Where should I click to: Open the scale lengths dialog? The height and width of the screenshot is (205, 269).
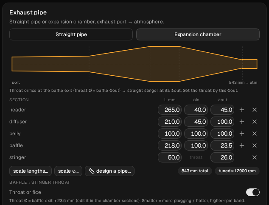pyautogui.click(x=31, y=171)
